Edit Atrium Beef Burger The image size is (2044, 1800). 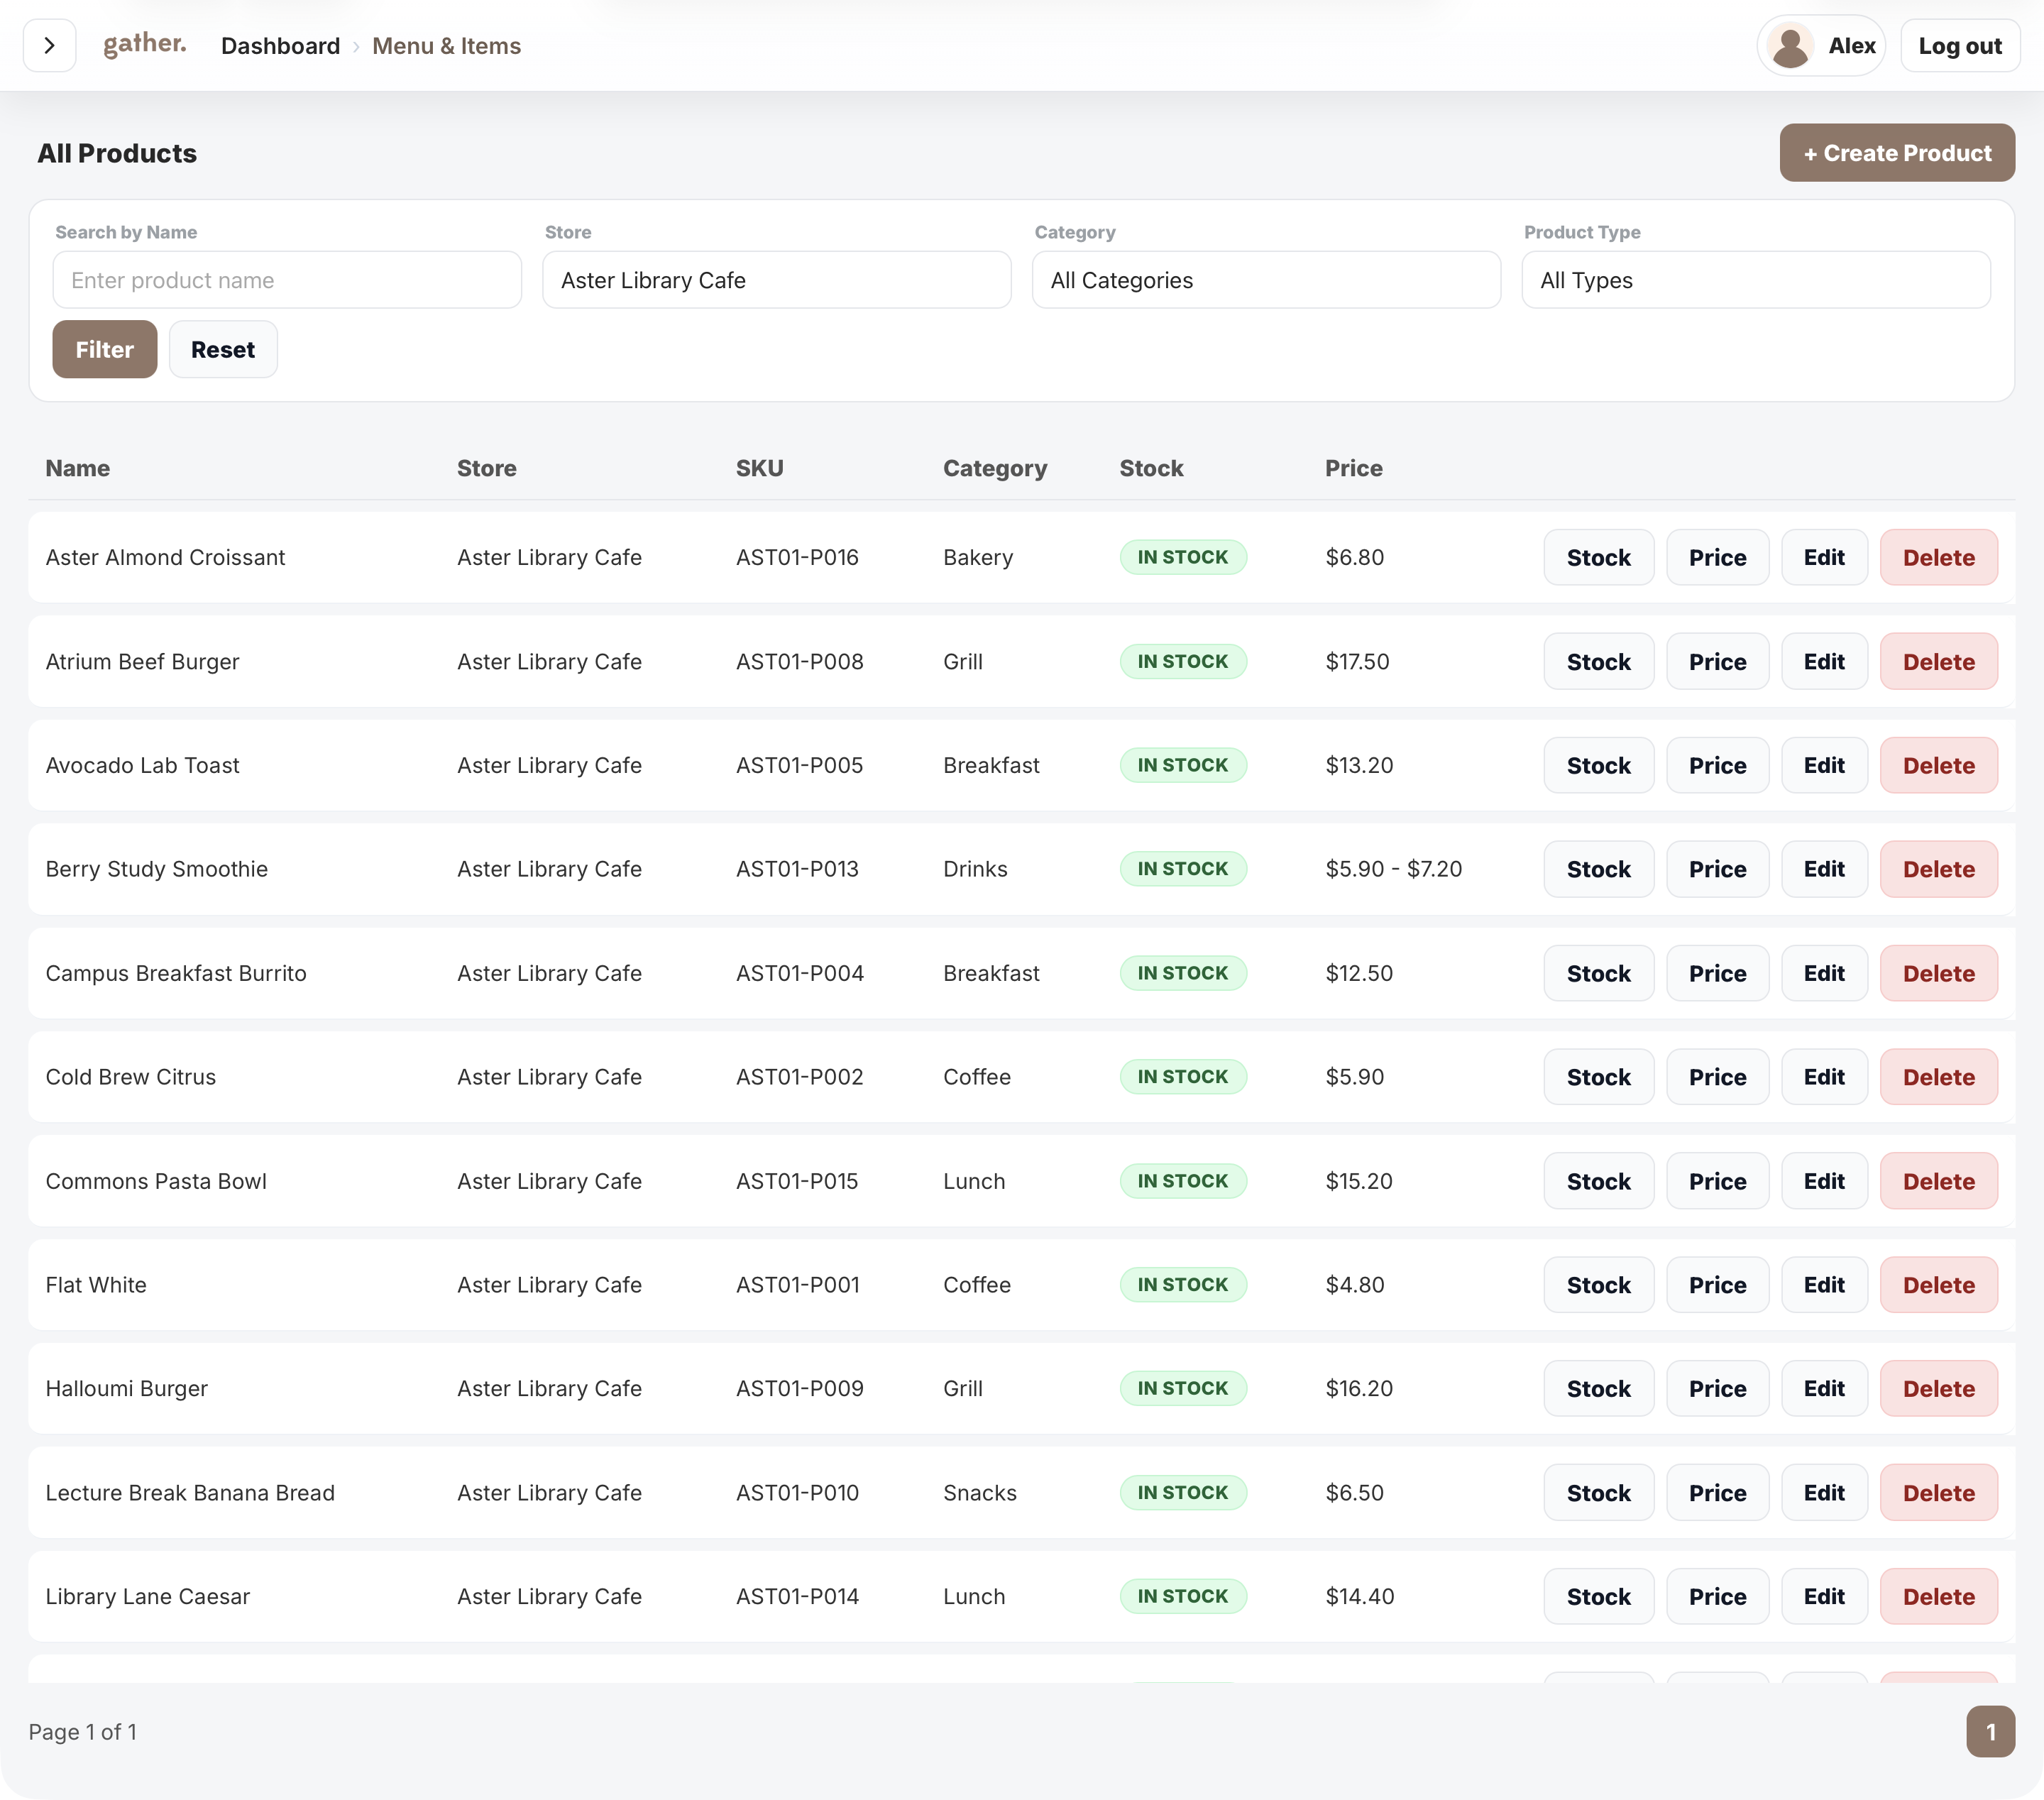(1824, 662)
